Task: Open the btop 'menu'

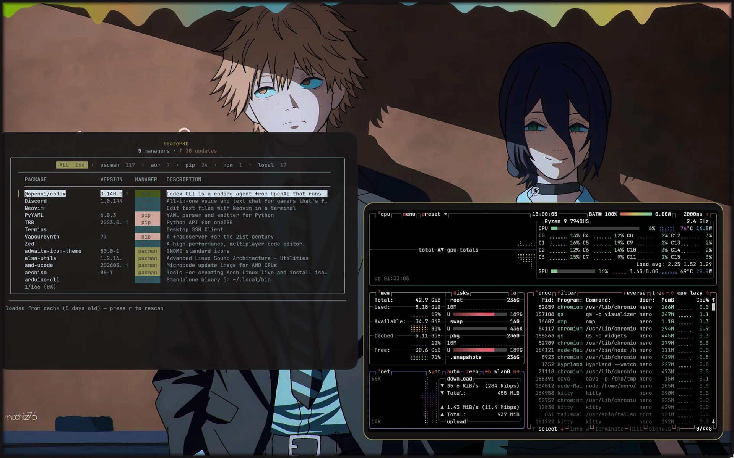Action: click(x=409, y=214)
